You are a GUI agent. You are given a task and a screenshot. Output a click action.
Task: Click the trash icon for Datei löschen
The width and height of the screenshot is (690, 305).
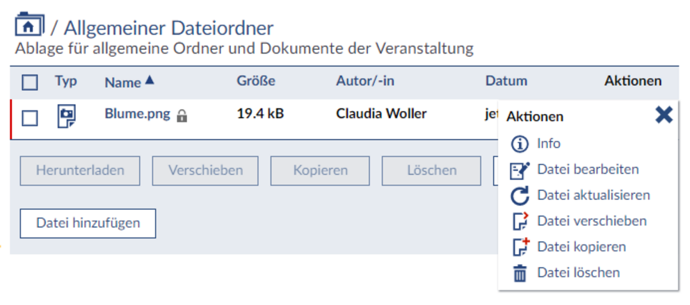(x=520, y=273)
